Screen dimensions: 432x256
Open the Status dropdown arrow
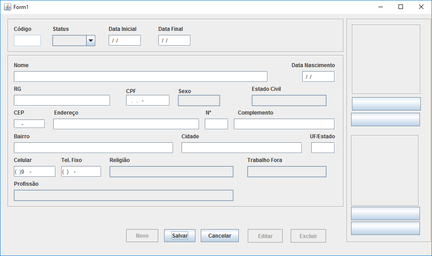pos(91,41)
